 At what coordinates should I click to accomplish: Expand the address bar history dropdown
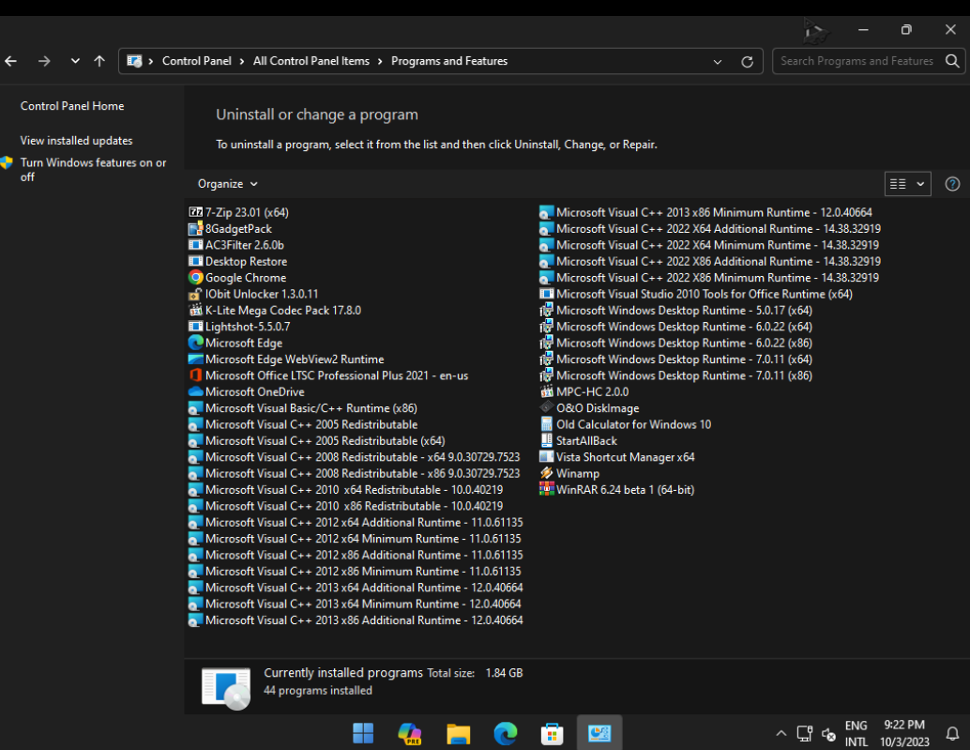pos(718,61)
